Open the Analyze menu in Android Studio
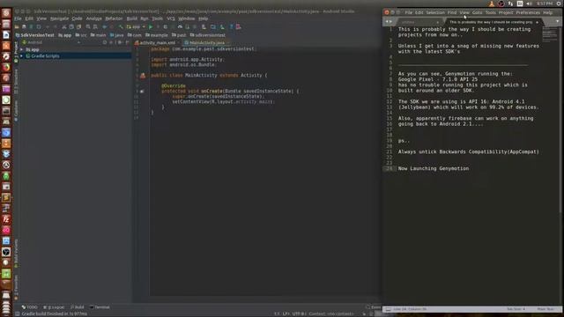This screenshot has width=564, height=317. 94,18
